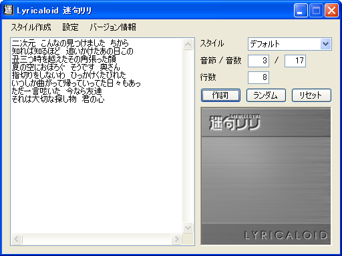Select the デフォルト style combo box

tap(290, 44)
